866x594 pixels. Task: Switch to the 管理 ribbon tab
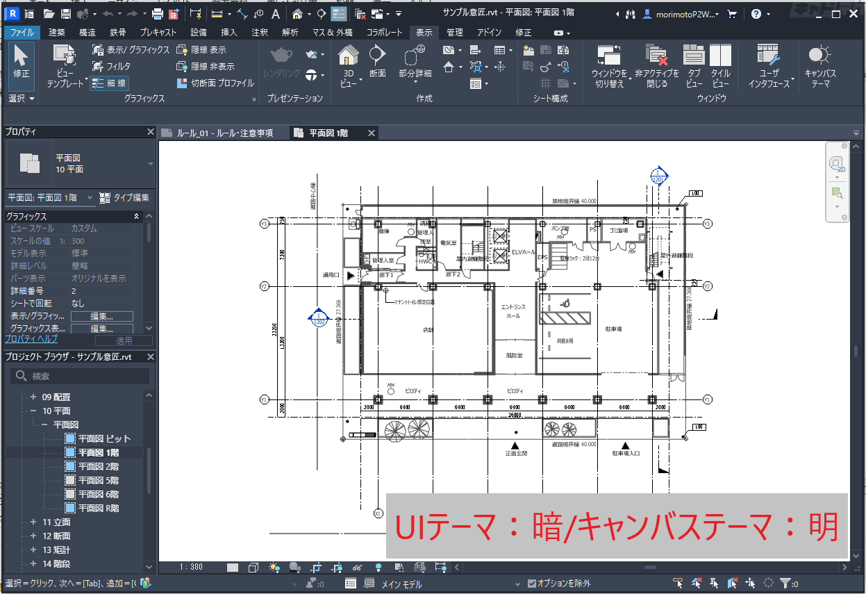[454, 32]
